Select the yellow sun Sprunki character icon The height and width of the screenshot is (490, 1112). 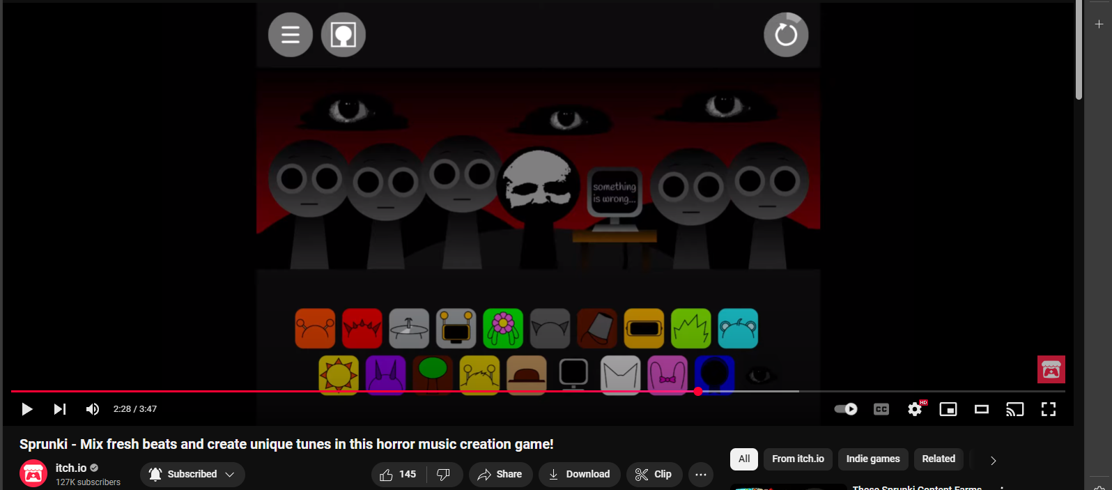point(339,375)
